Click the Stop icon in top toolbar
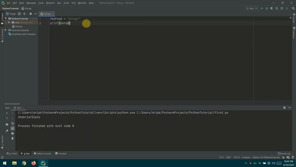Image resolution: width=296 pixels, height=167 pixels. (287, 8)
